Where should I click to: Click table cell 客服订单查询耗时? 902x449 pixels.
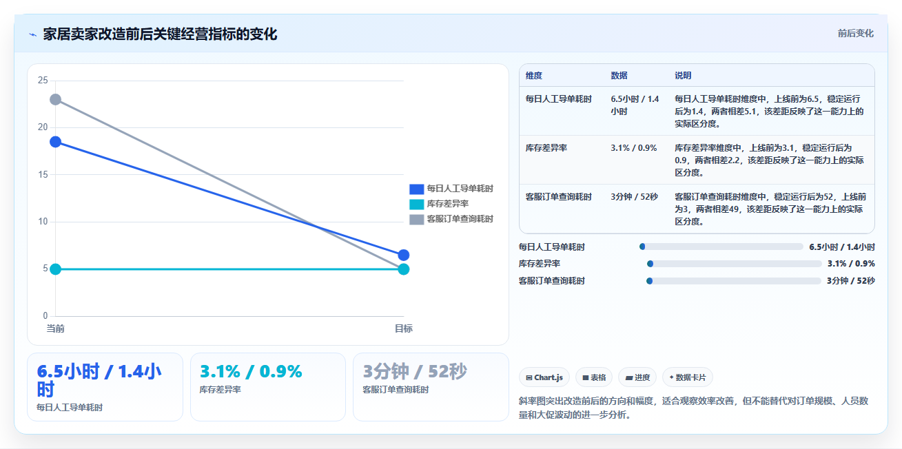click(559, 197)
